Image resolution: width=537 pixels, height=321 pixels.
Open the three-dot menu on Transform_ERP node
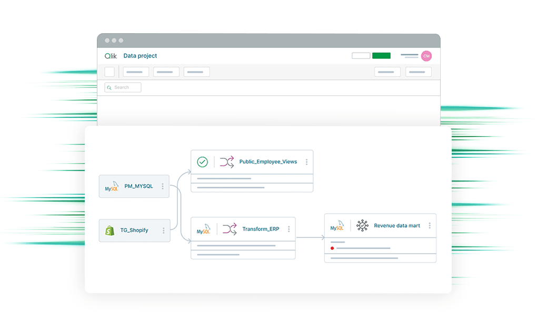pos(289,228)
